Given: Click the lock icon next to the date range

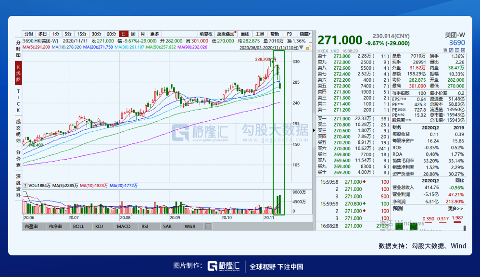Looking at the screenshot, I should (x=308, y=48).
